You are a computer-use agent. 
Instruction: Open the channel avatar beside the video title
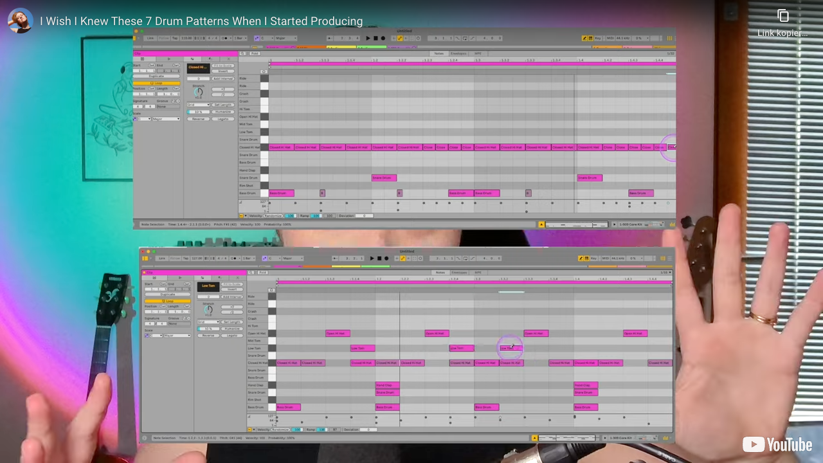point(20,21)
